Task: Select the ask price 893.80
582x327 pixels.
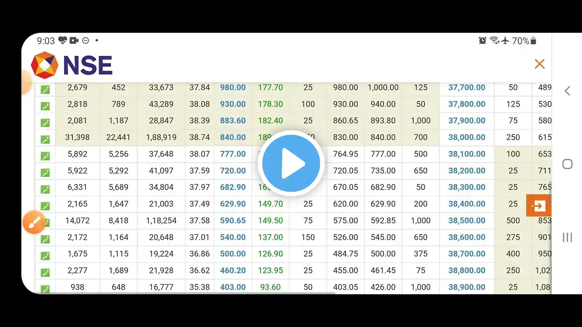Action: 383,120
